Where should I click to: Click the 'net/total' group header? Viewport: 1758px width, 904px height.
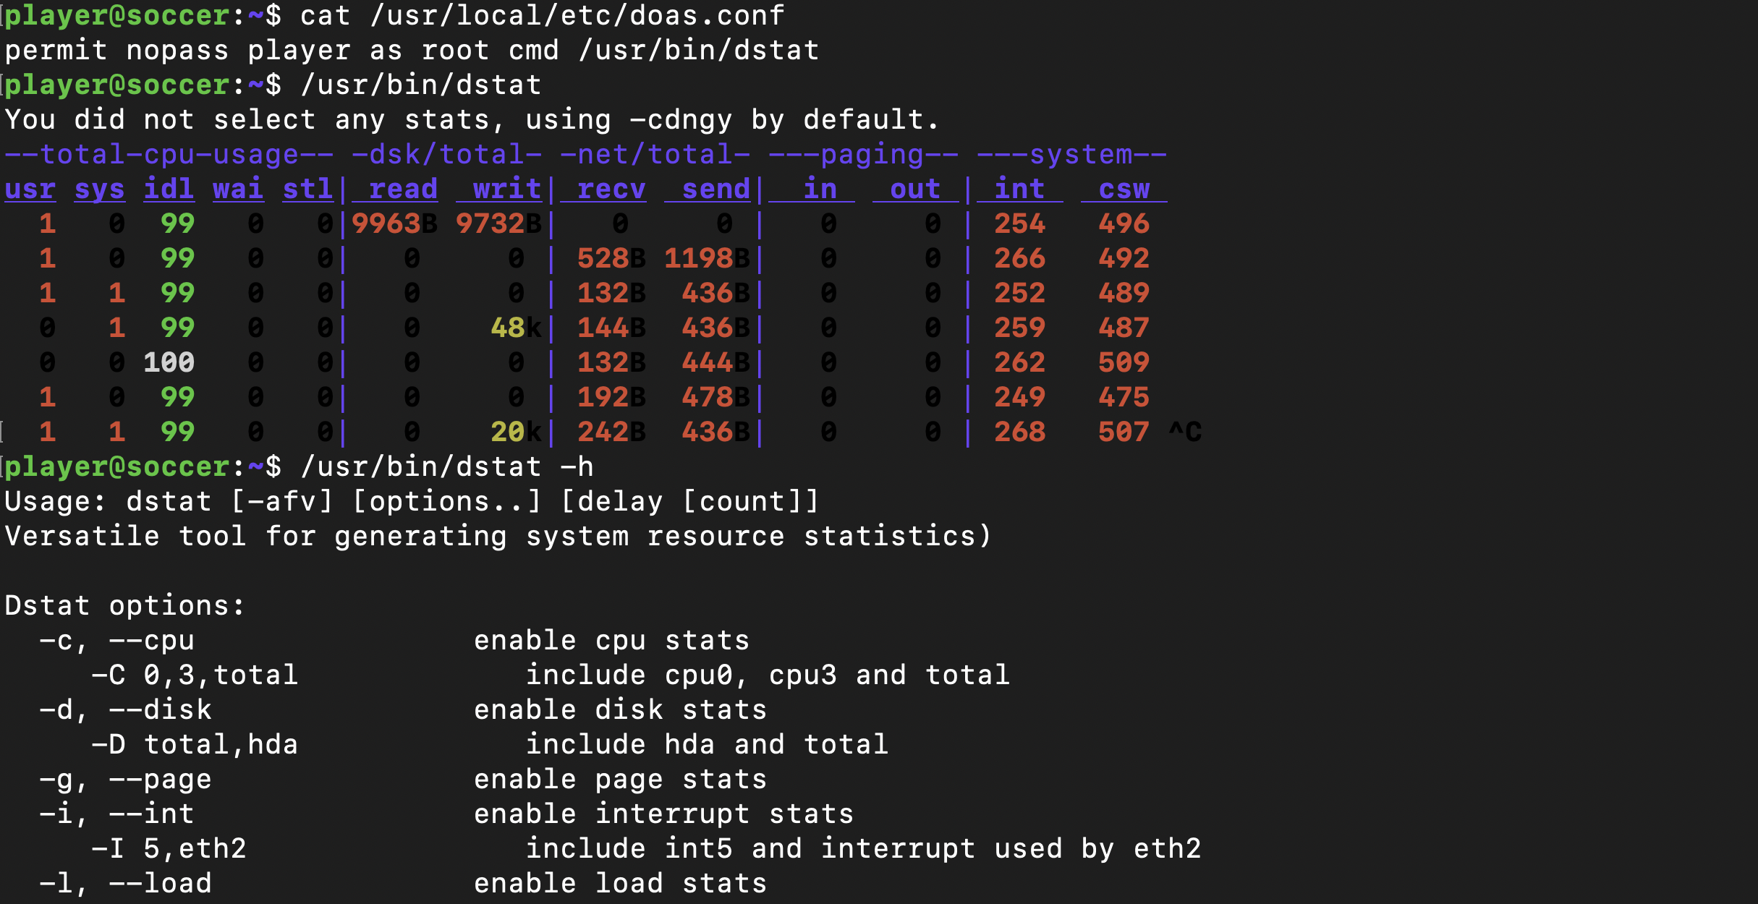pos(655,154)
